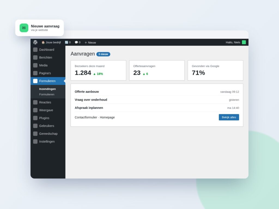
Task: Open the Formulieren submenu entry under Inzendingen
Action: (47, 94)
